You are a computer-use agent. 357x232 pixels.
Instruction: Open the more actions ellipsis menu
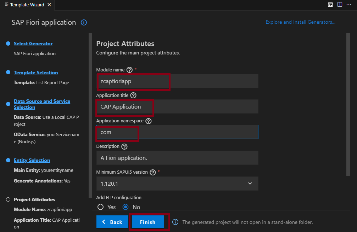pyautogui.click(x=349, y=5)
